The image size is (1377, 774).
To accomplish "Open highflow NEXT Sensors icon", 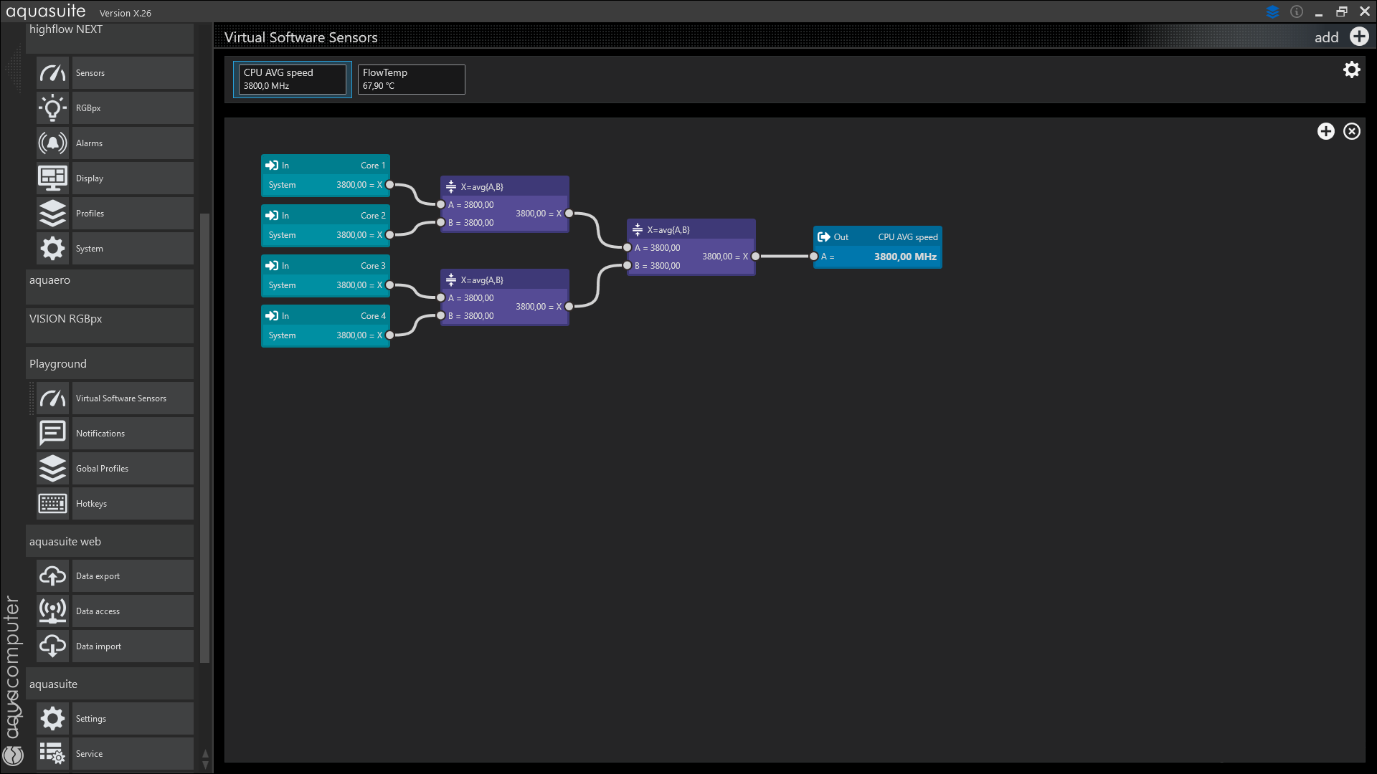I will click(52, 73).
